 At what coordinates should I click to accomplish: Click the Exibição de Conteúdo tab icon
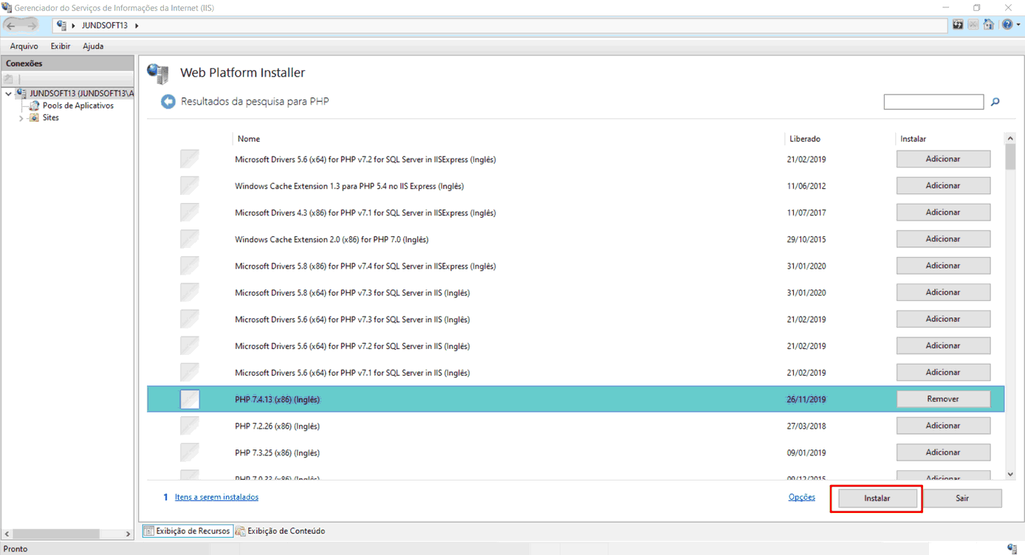pyautogui.click(x=241, y=531)
